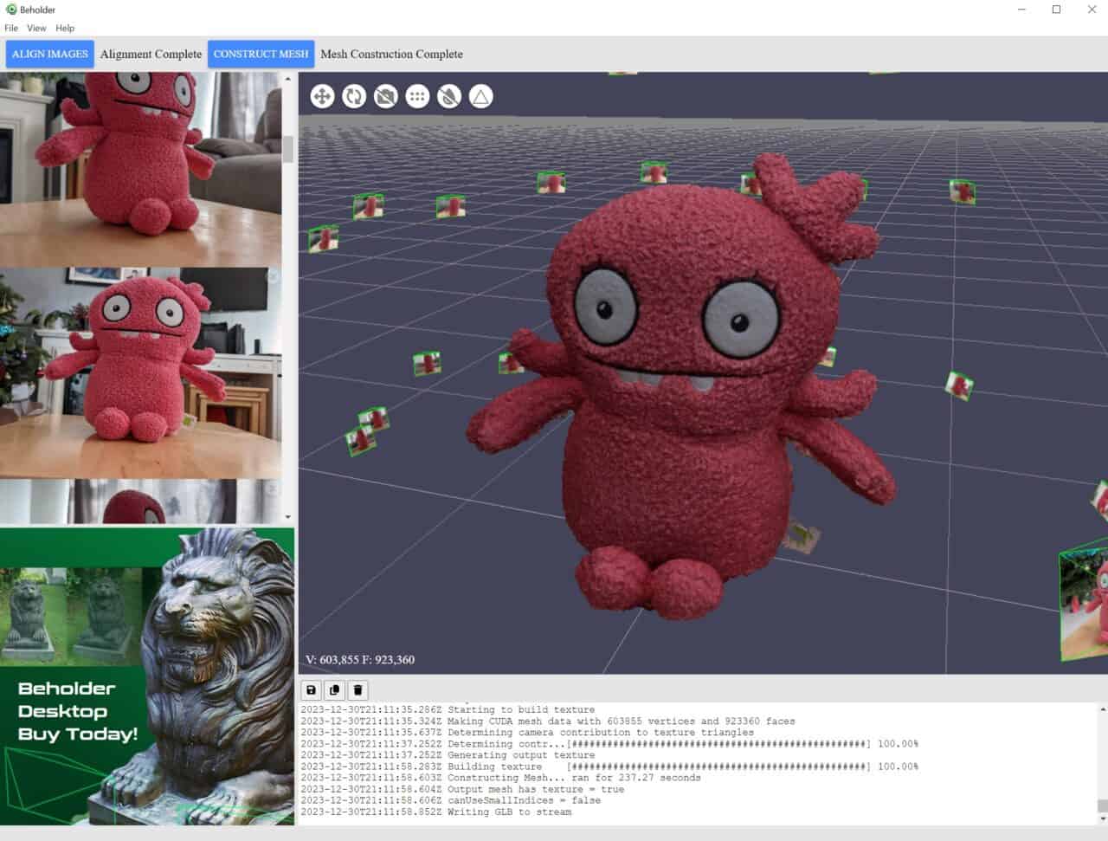The height and width of the screenshot is (841, 1108).
Task: Click the 'Mesh Construction Complete' status text
Action: coord(391,54)
